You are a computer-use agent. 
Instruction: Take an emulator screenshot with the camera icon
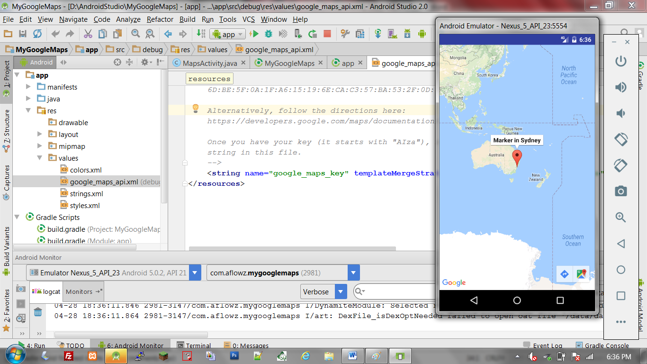[x=620, y=191]
